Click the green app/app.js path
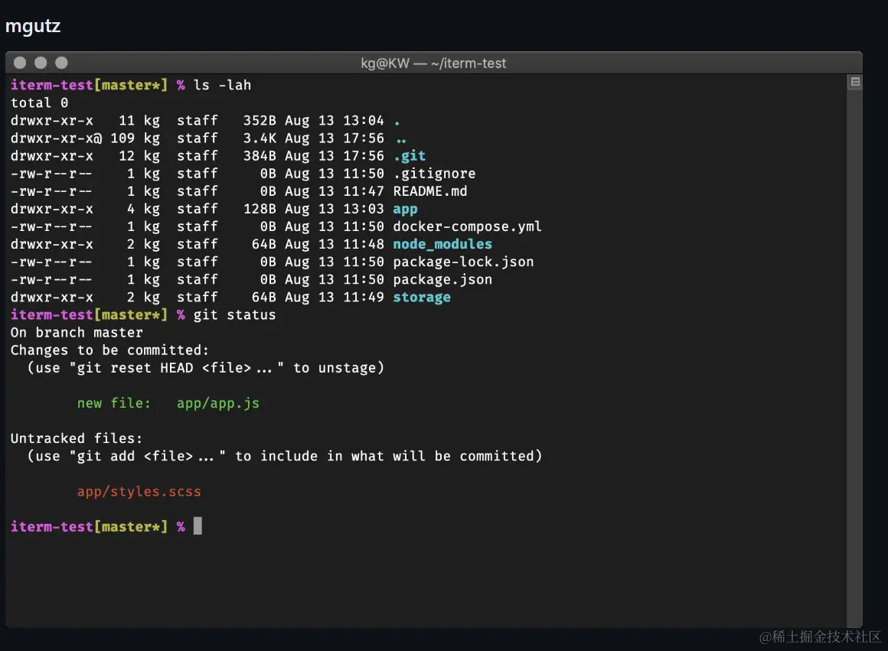This screenshot has width=888, height=651. 218,403
